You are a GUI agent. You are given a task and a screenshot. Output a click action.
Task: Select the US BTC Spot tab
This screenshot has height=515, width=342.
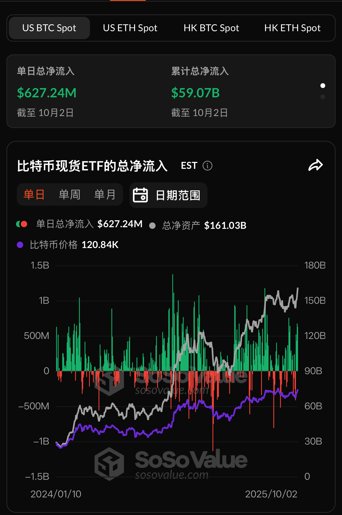49,28
